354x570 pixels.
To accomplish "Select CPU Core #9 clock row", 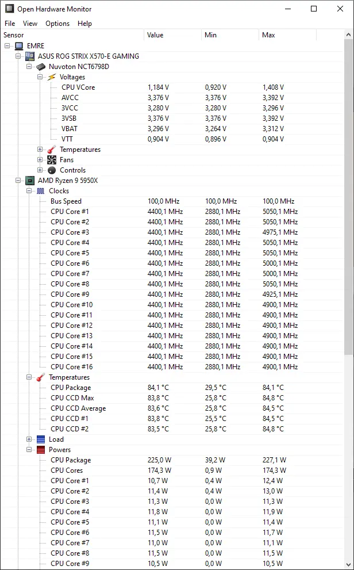I will (x=172, y=294).
